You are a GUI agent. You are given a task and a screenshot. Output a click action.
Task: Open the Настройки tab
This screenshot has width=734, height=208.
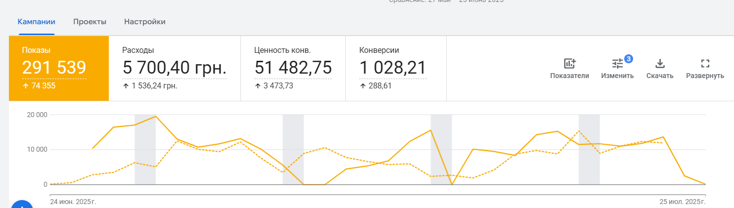click(x=144, y=22)
